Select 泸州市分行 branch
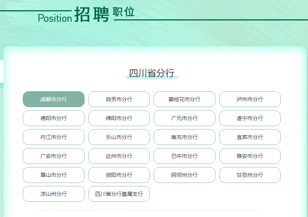This screenshot has width=308, height=217. point(250,99)
